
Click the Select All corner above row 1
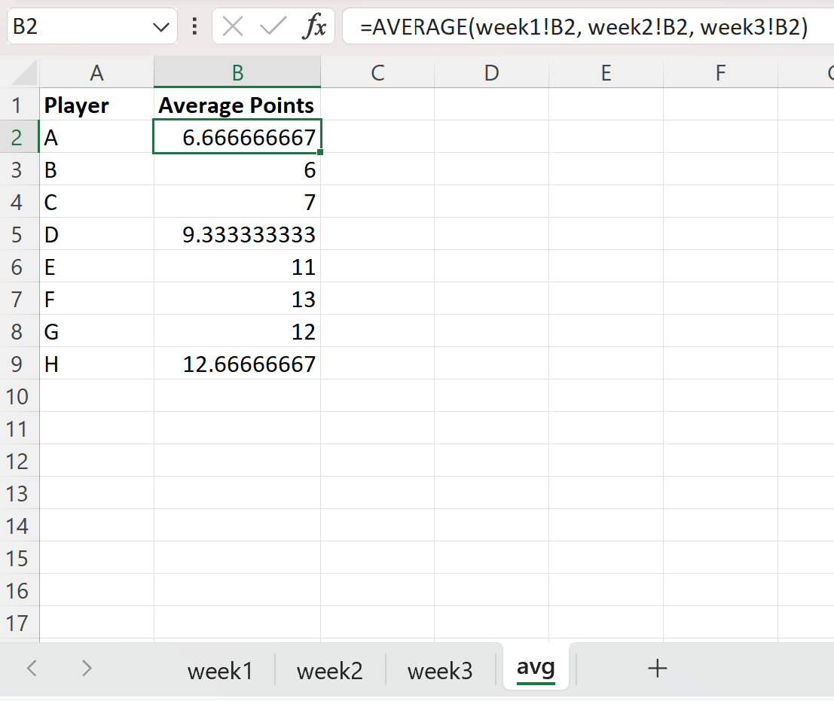[20, 72]
